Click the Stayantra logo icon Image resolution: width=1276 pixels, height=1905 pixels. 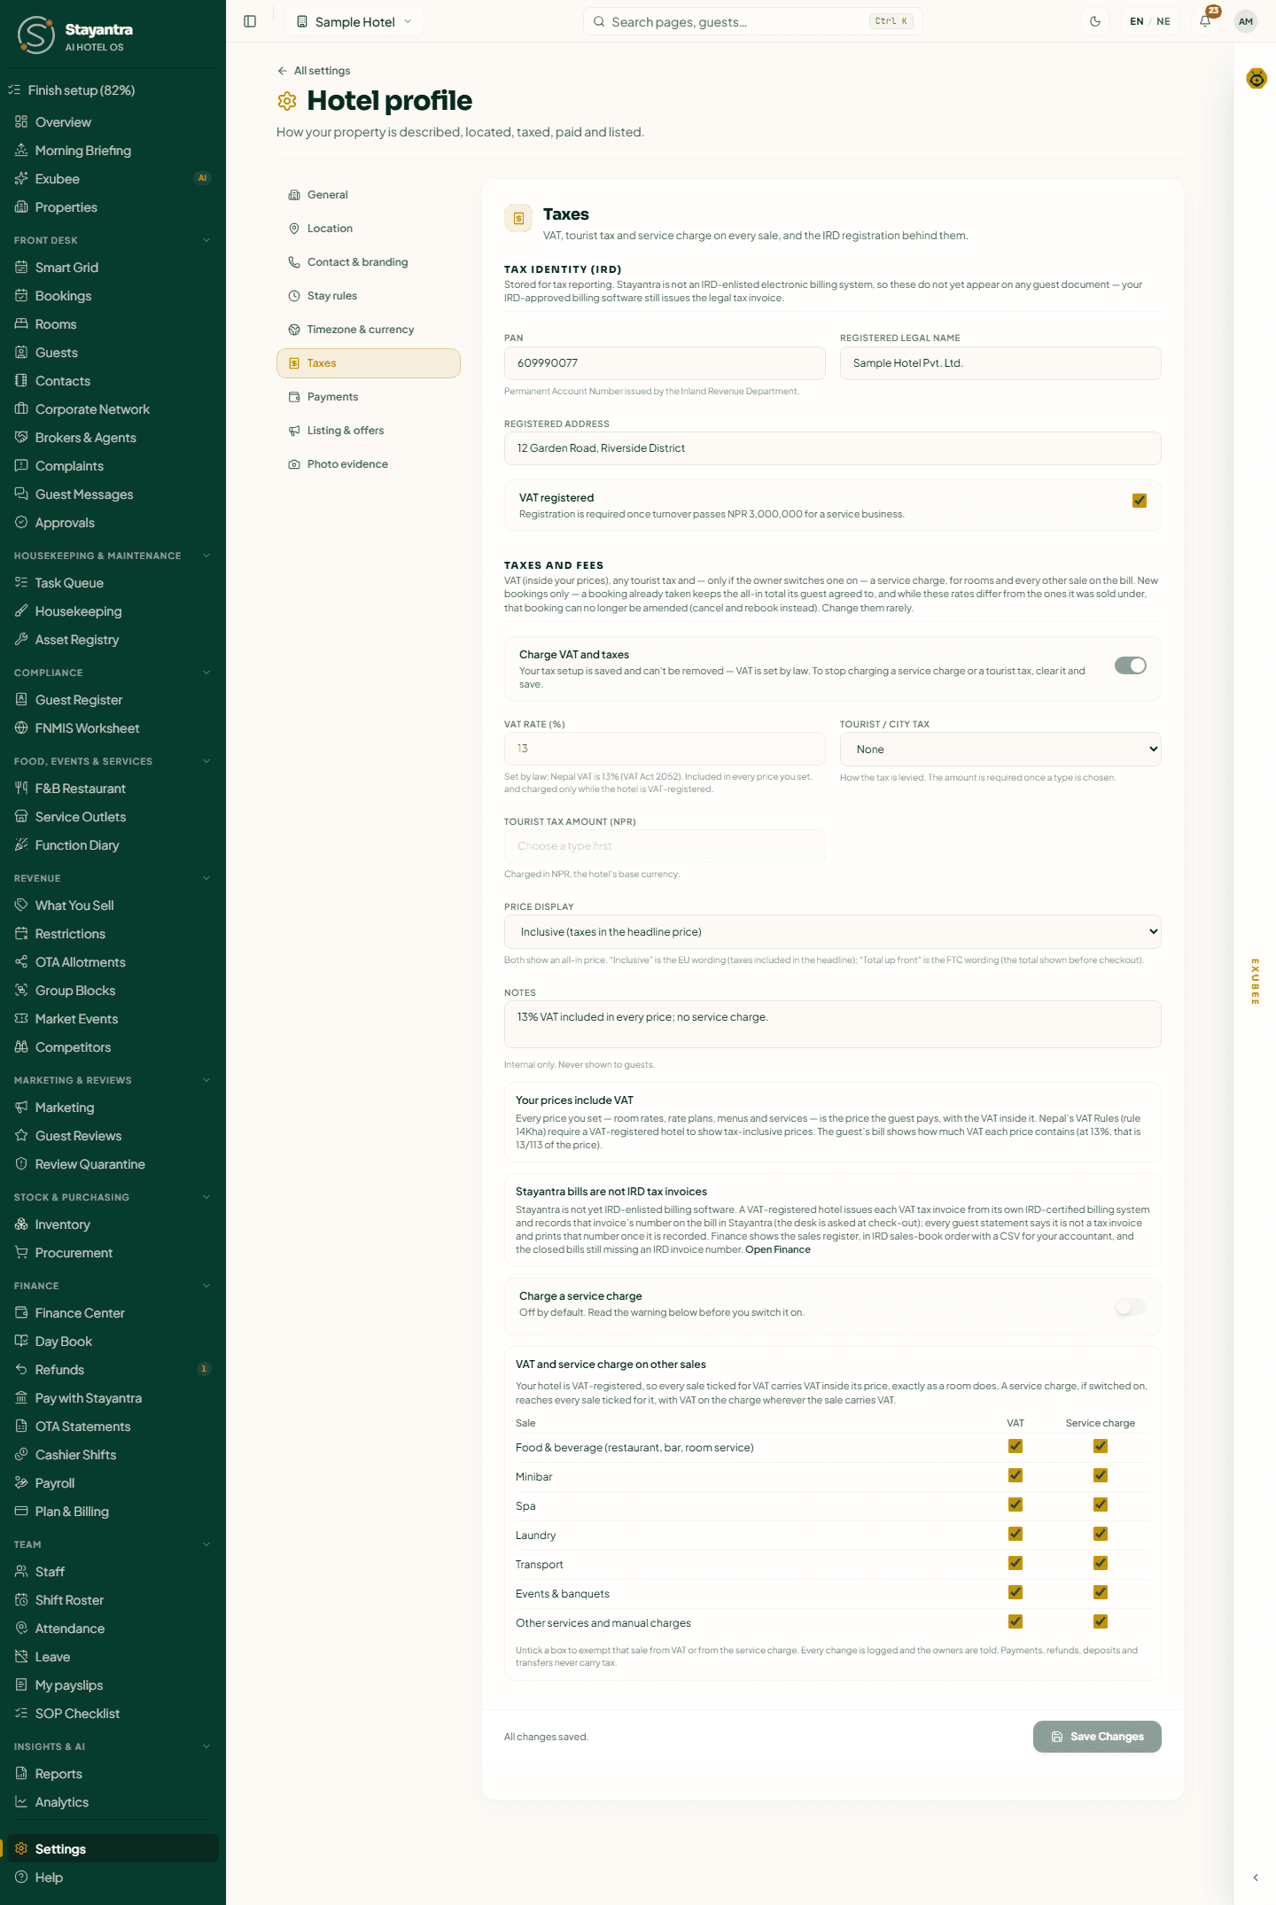(x=36, y=35)
